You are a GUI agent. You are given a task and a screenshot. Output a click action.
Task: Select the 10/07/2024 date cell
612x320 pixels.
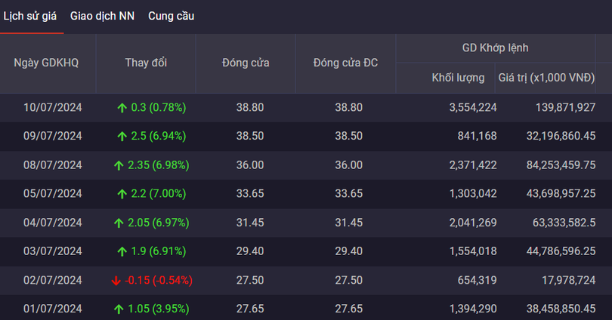(53, 108)
